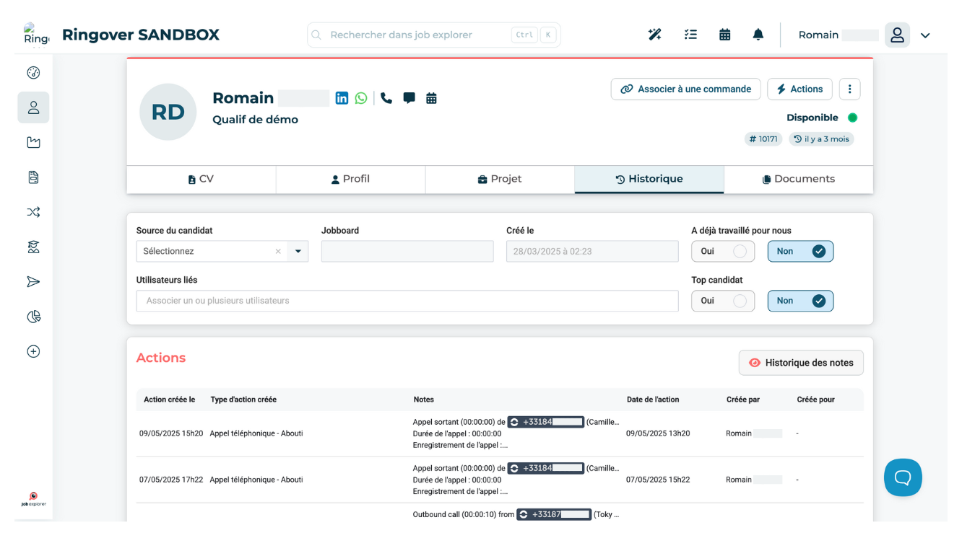Screen dimensions: 962x538
Task: Open notifications via the bell icon
Action: 758,34
